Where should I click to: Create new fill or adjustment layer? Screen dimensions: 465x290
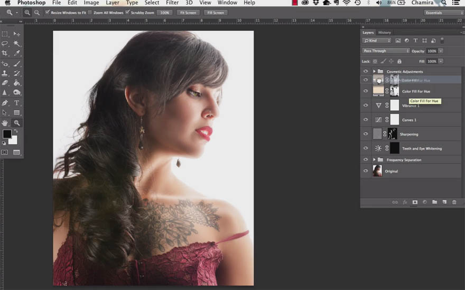(x=425, y=202)
